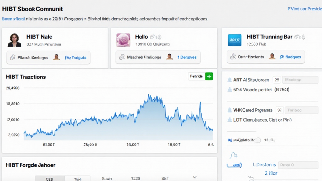Viewport: 322px width, 181px height.
Task: Select the second tab beside U25
Action: coord(77,179)
